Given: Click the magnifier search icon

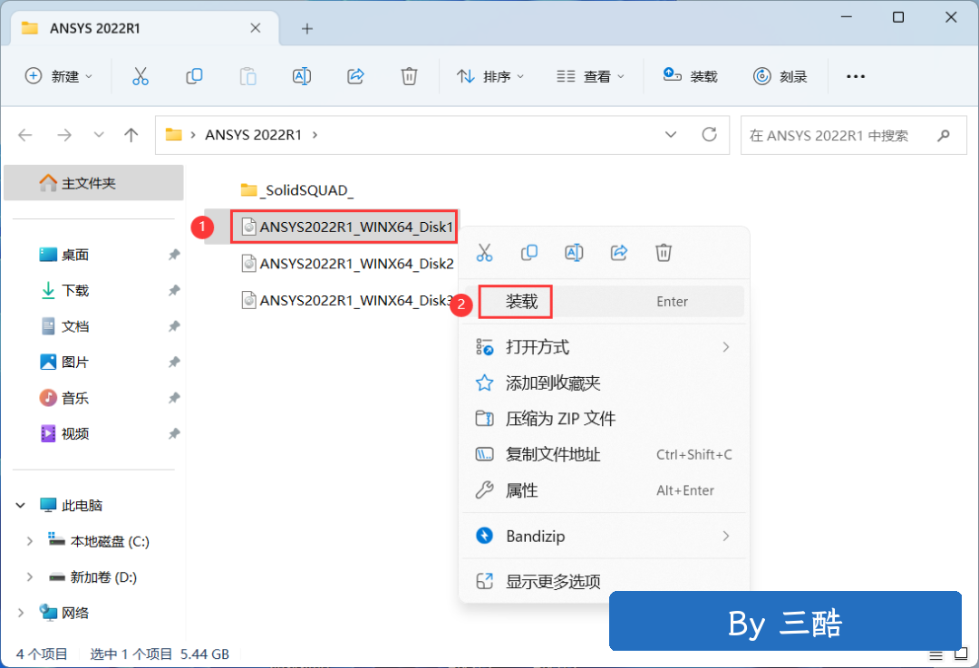Looking at the screenshot, I should coord(944,135).
